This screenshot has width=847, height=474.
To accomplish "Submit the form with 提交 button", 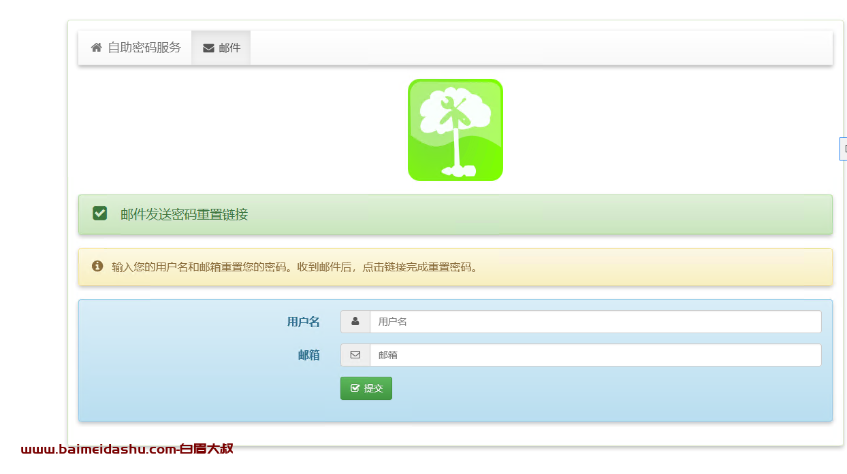I will coord(366,388).
